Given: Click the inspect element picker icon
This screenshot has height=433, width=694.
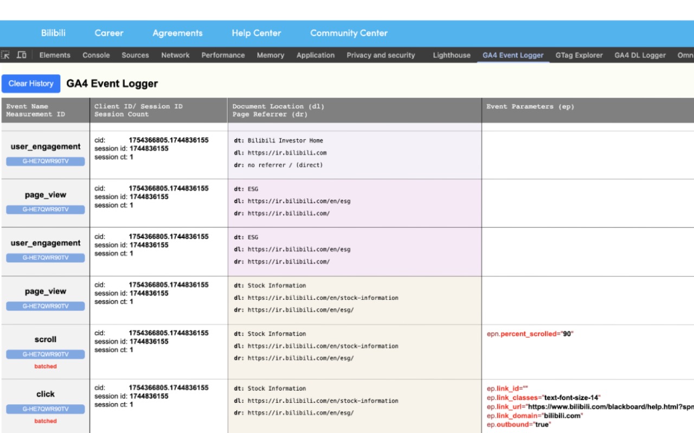Looking at the screenshot, I should click(x=5, y=55).
